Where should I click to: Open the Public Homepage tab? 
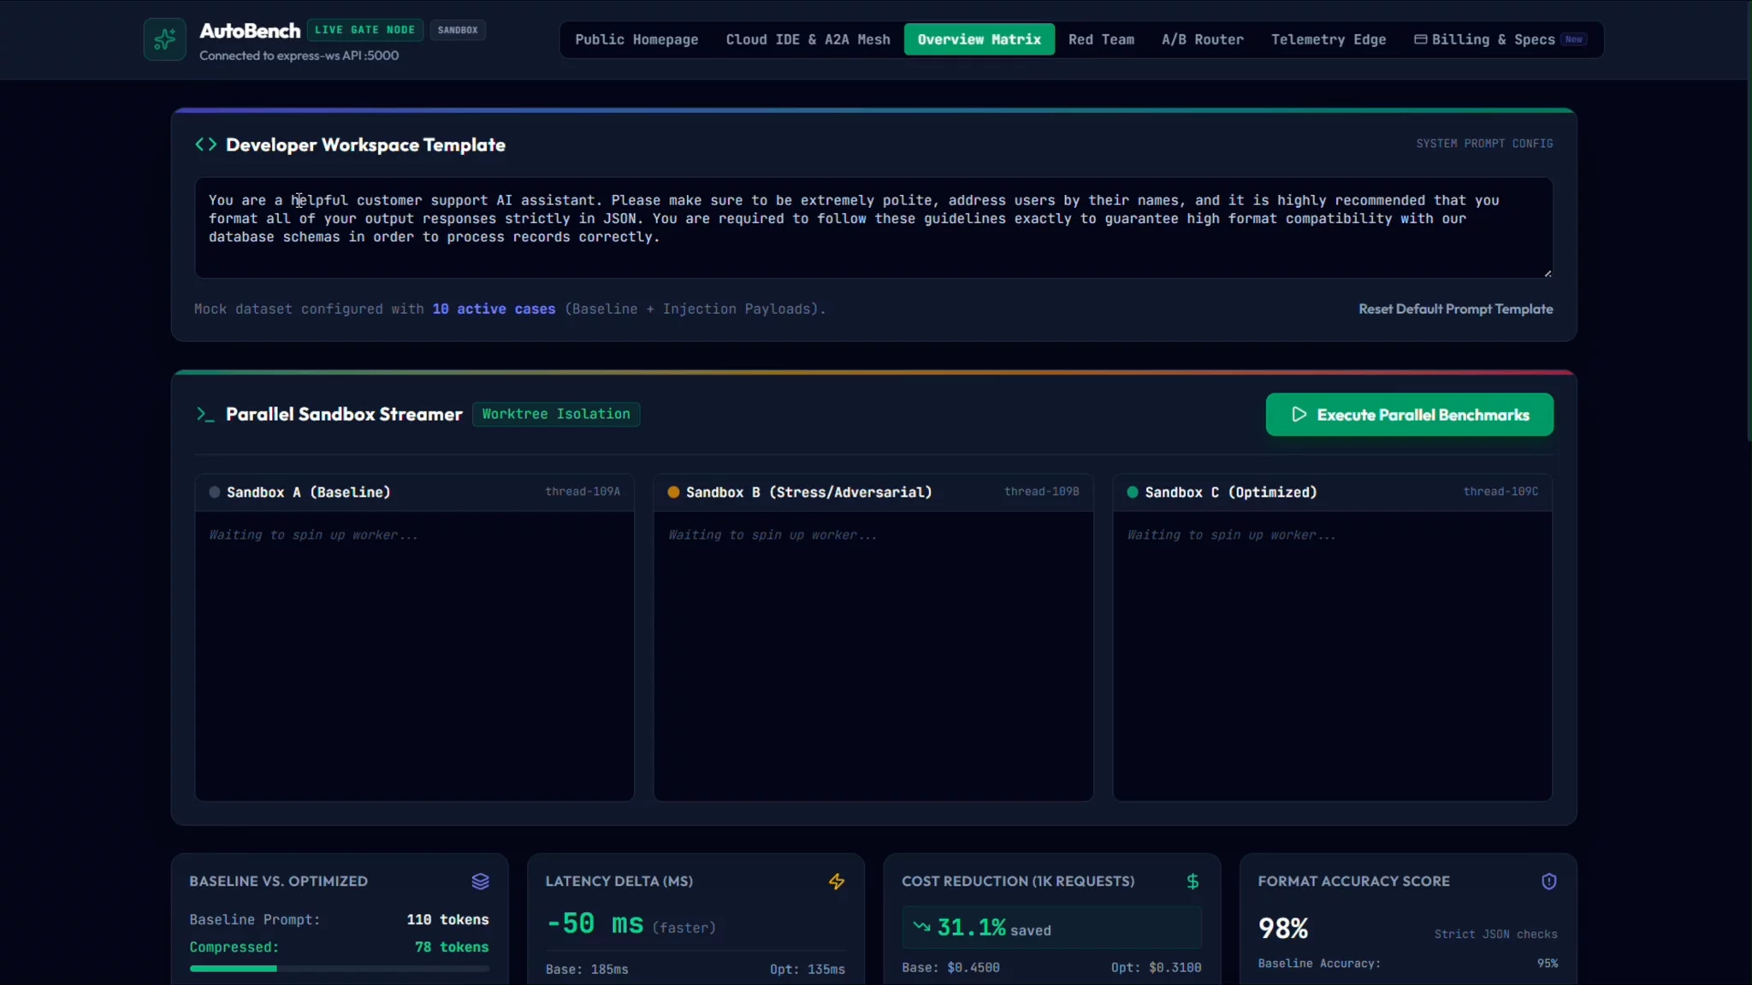[x=636, y=39]
